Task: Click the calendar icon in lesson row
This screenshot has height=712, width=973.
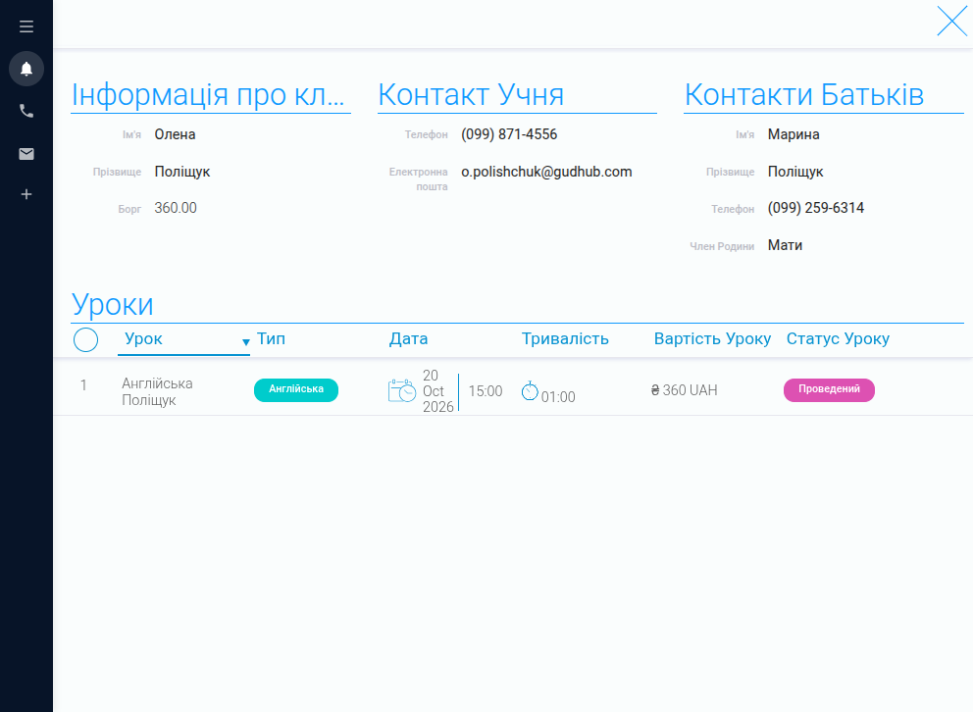Action: tap(401, 390)
